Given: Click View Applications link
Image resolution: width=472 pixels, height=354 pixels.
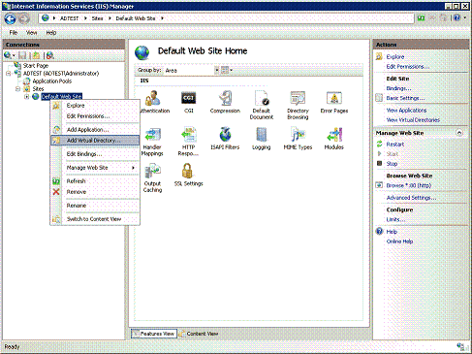Looking at the screenshot, I should pyautogui.click(x=406, y=111).
